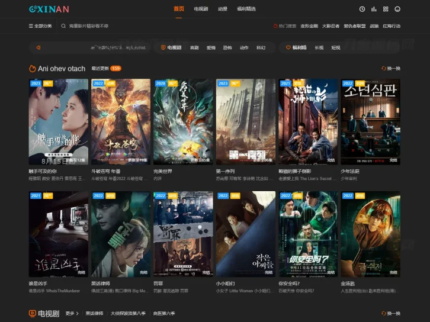Open the 第一序列 poster
Image resolution: width=430 pixels, height=322 pixels.
[246, 122]
